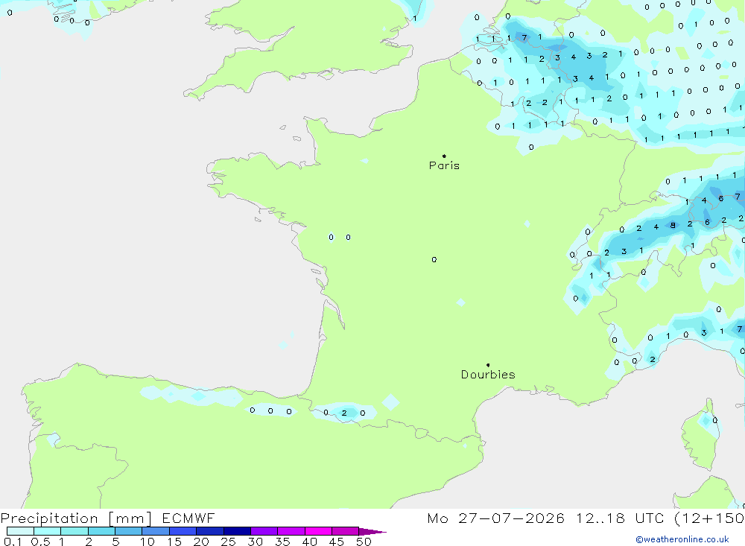
Task: Select the Dourbies location dot marker
Action: tap(488, 365)
